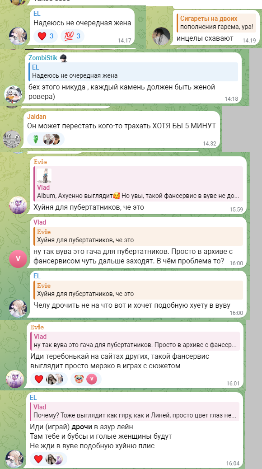262x469 pixels.
Task: Open Vlad's round V avatar
Action: tap(18, 258)
